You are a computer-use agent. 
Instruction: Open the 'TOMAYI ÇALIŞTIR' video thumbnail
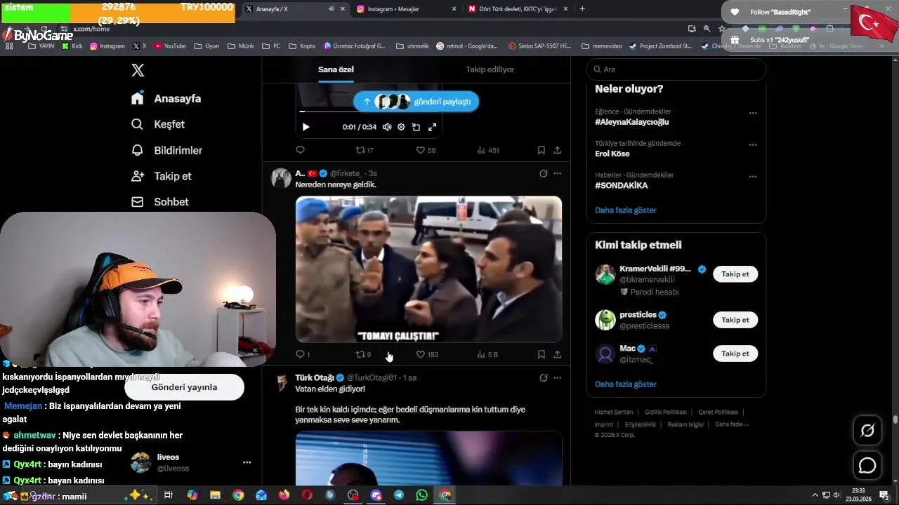coord(428,269)
